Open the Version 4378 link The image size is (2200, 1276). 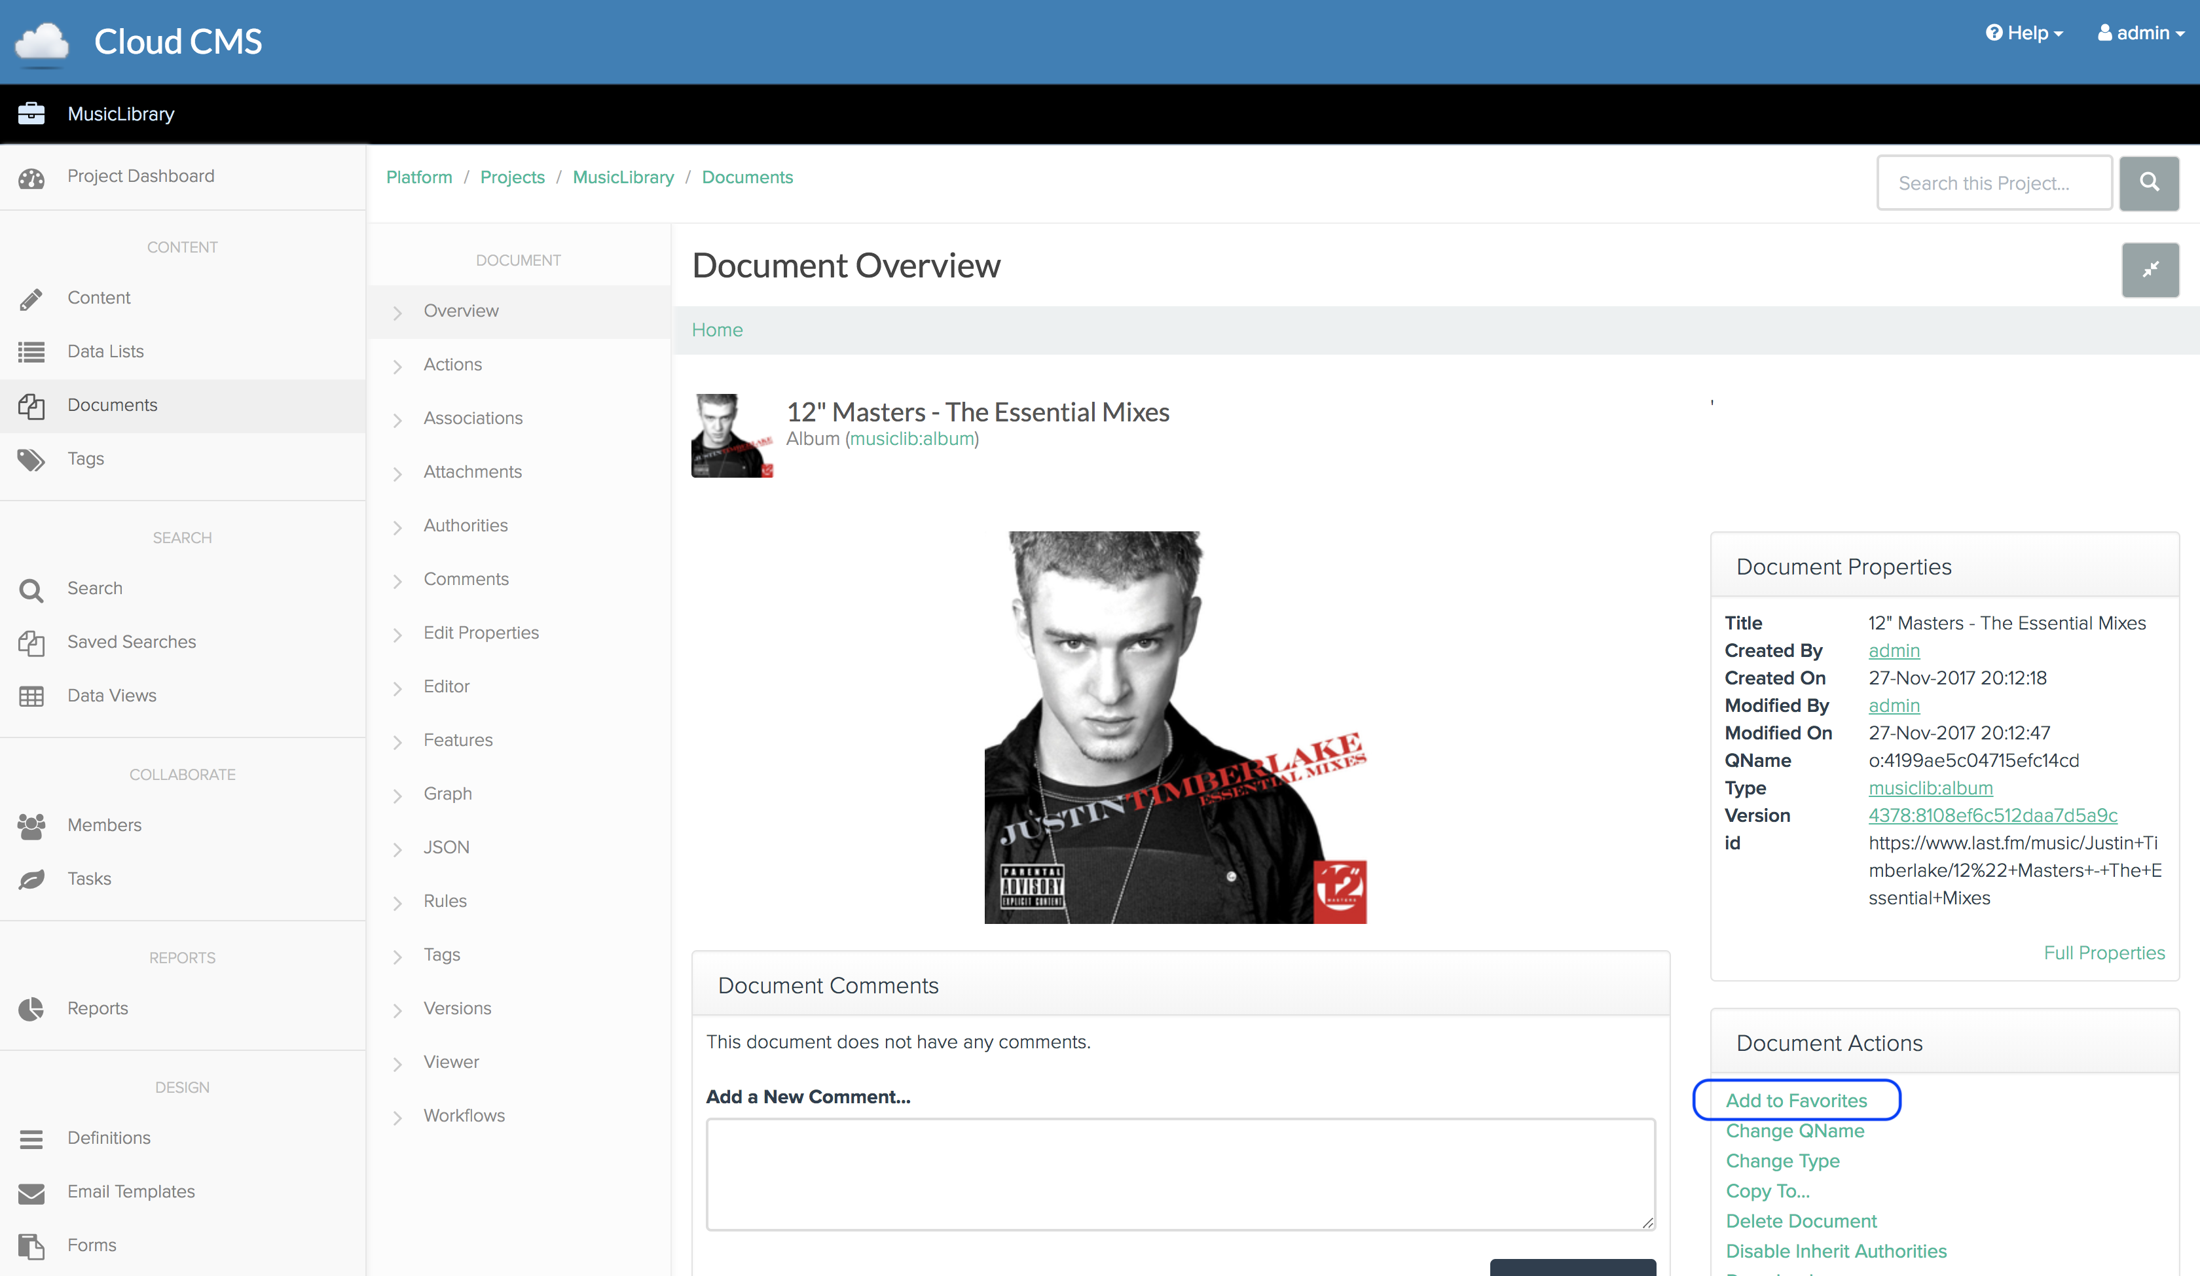(x=1993, y=815)
